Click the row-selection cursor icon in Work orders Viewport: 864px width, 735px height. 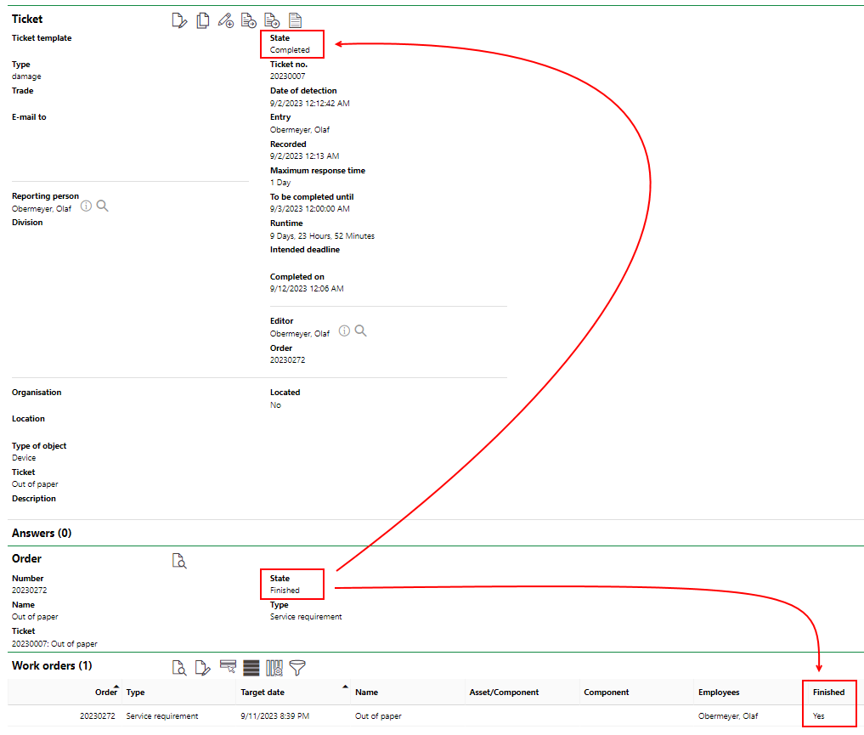coord(228,668)
